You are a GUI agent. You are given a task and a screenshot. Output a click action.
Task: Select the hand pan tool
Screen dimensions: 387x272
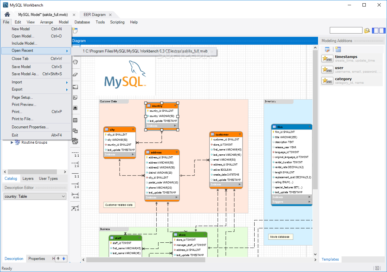pyautogui.click(x=75, y=62)
